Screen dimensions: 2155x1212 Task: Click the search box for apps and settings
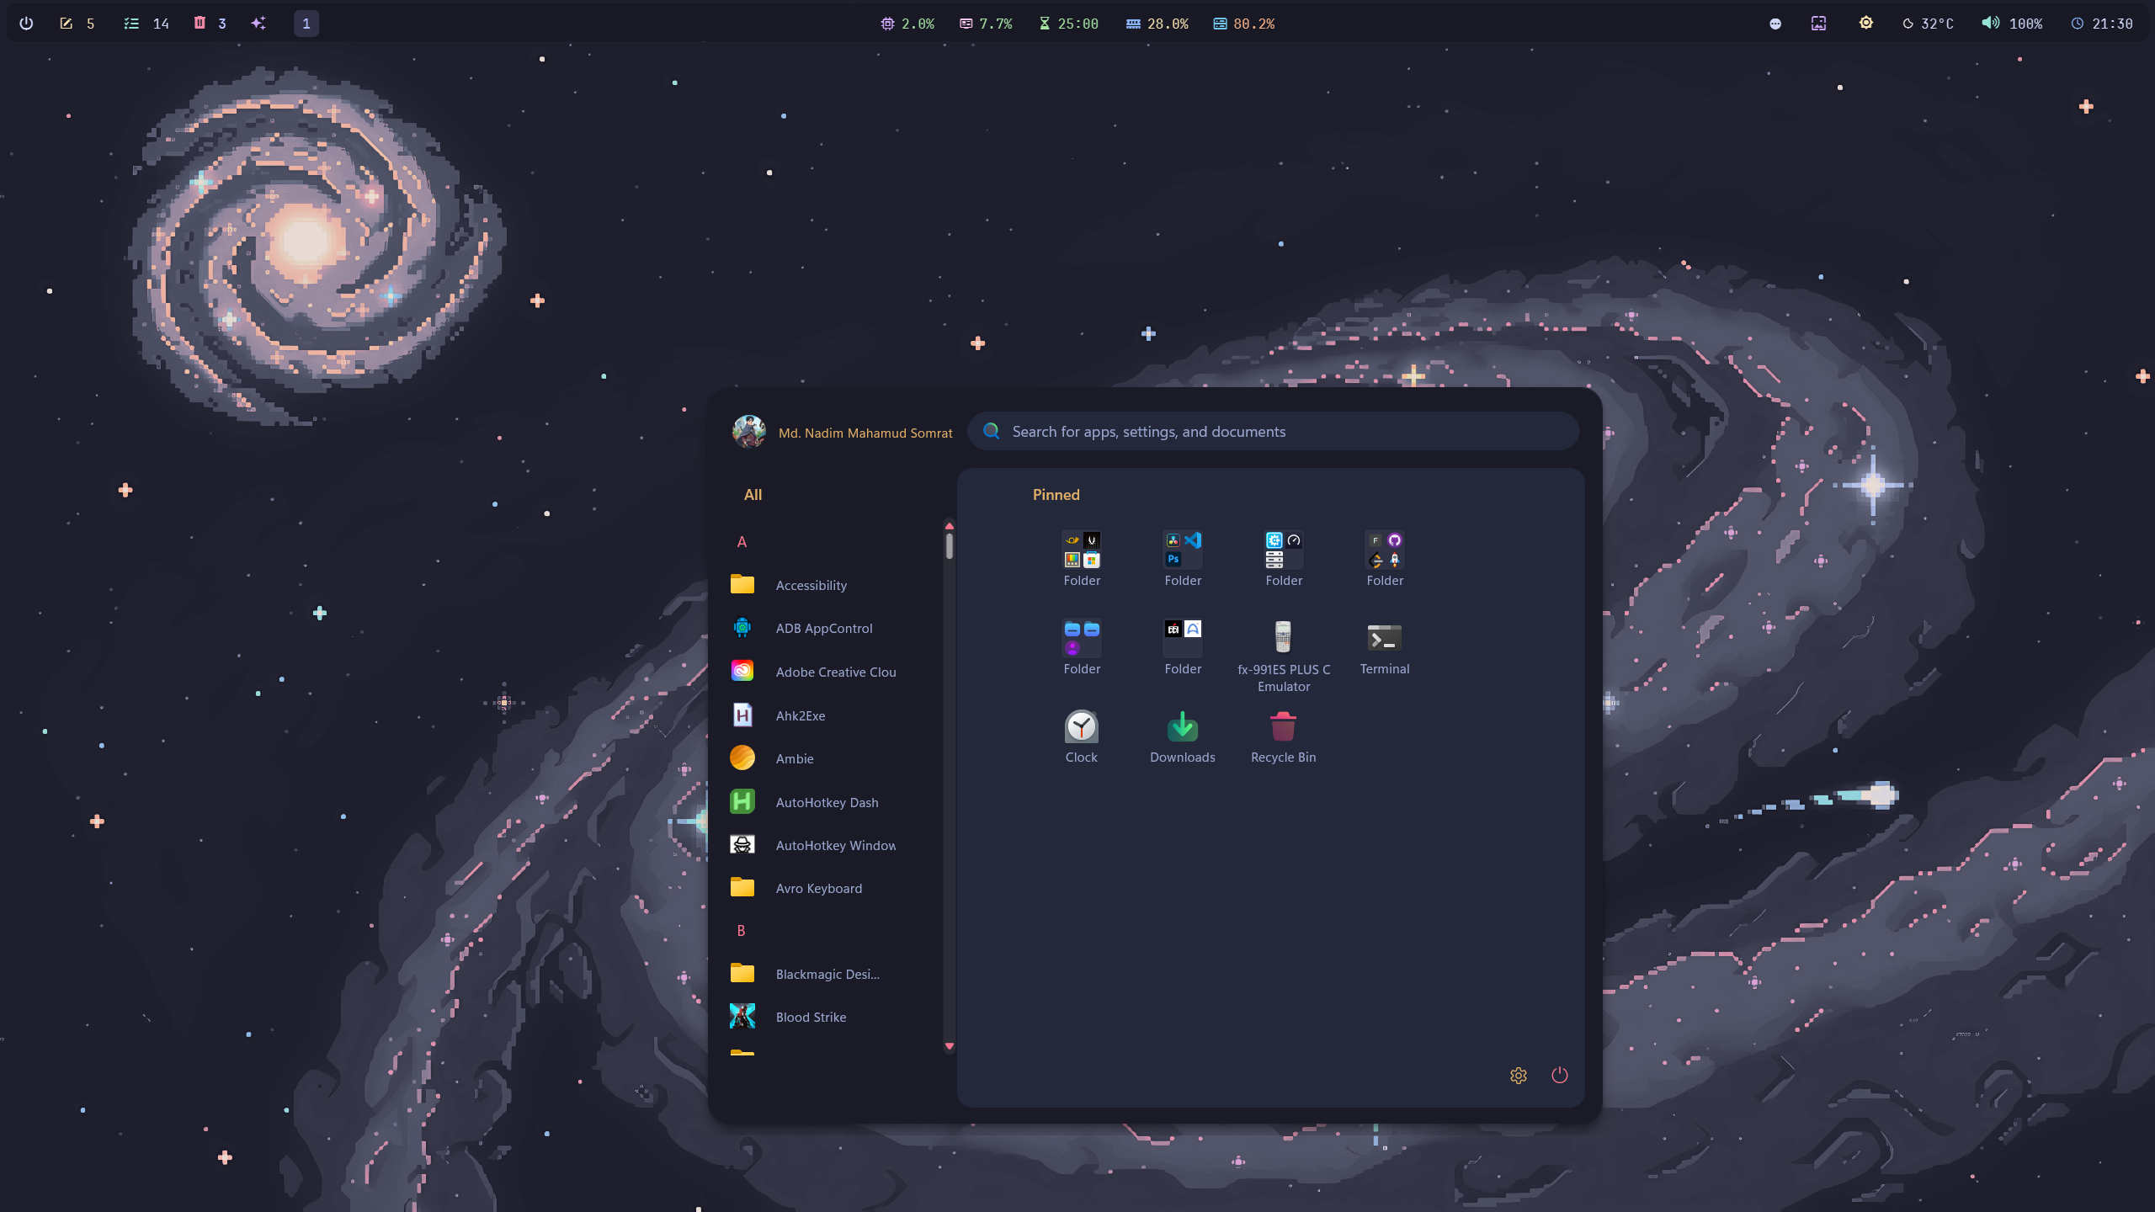1274,431
